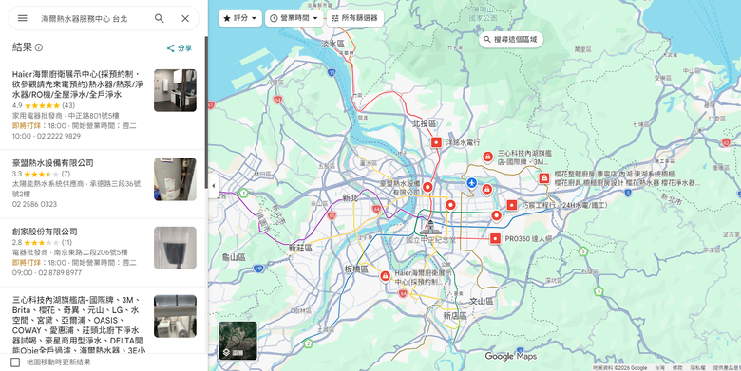Open the 圖層 layers satellite thumbnail

point(237,341)
